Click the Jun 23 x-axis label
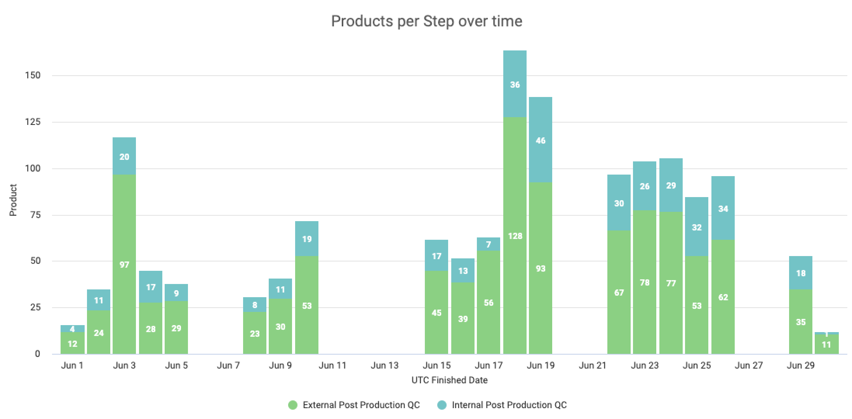The image size is (852, 419). (645, 365)
